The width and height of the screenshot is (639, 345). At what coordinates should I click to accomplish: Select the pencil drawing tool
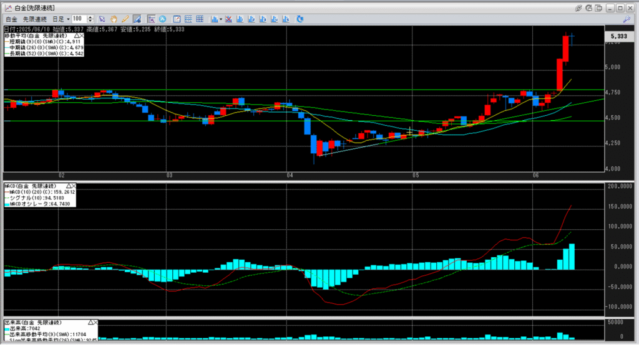point(125,19)
